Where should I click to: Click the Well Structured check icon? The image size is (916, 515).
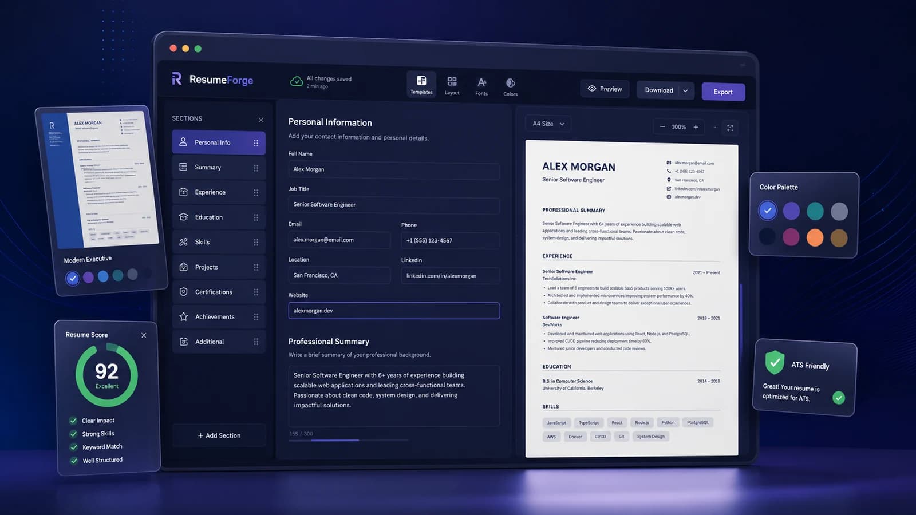(x=73, y=461)
